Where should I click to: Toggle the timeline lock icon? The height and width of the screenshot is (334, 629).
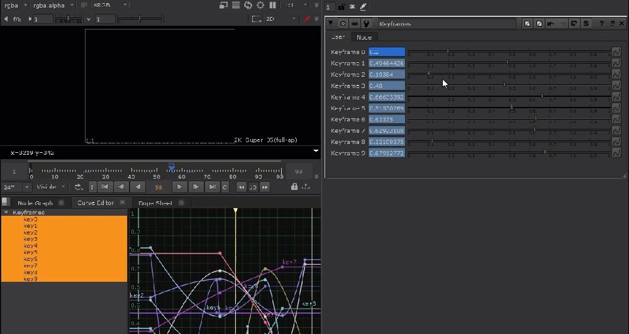294,187
